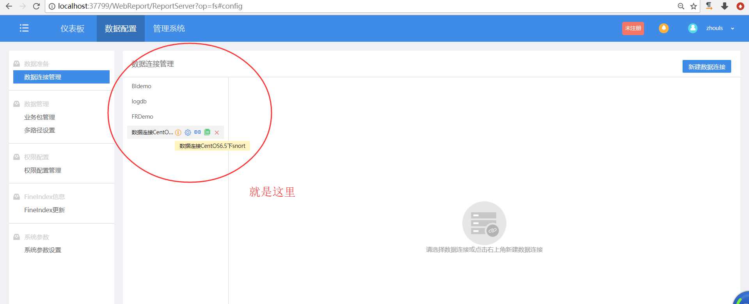
Task: Click the download arrow extension icon
Action: tap(724, 6)
